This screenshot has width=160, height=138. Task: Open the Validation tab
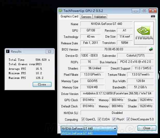click(100, 17)
